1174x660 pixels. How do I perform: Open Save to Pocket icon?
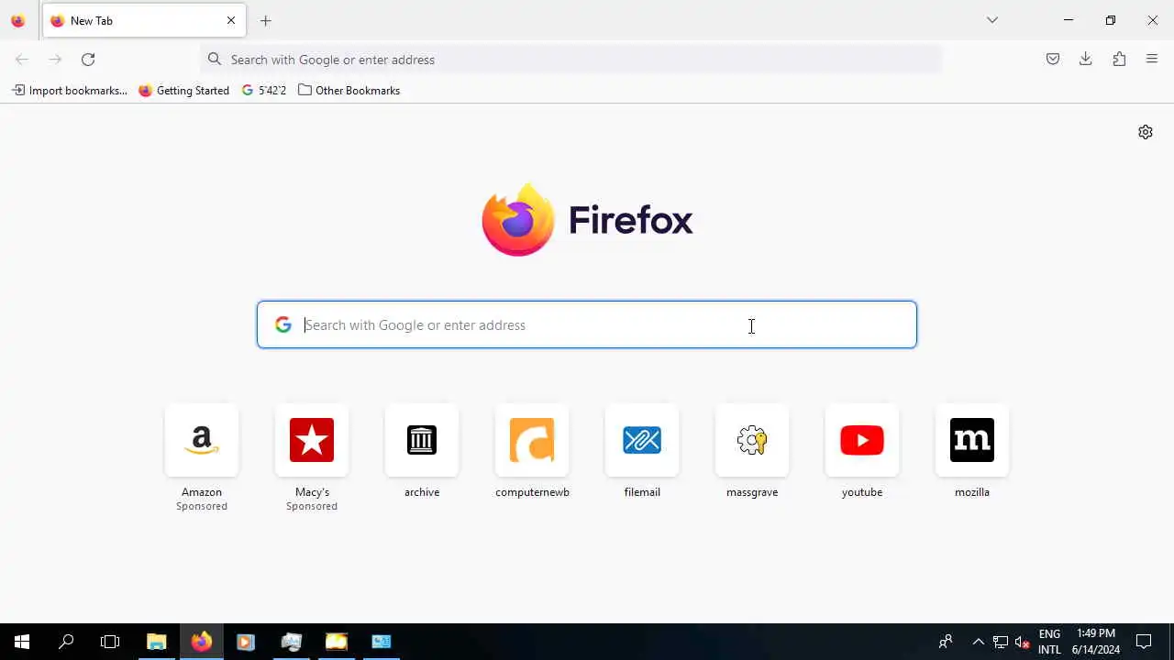pyautogui.click(x=1053, y=60)
